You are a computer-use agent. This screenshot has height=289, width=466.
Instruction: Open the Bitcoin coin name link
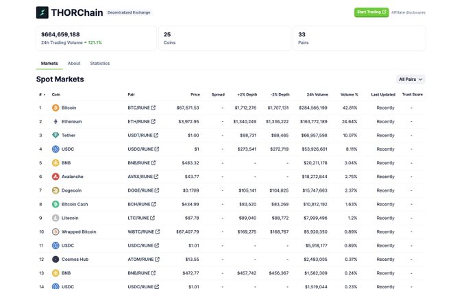[x=69, y=108]
